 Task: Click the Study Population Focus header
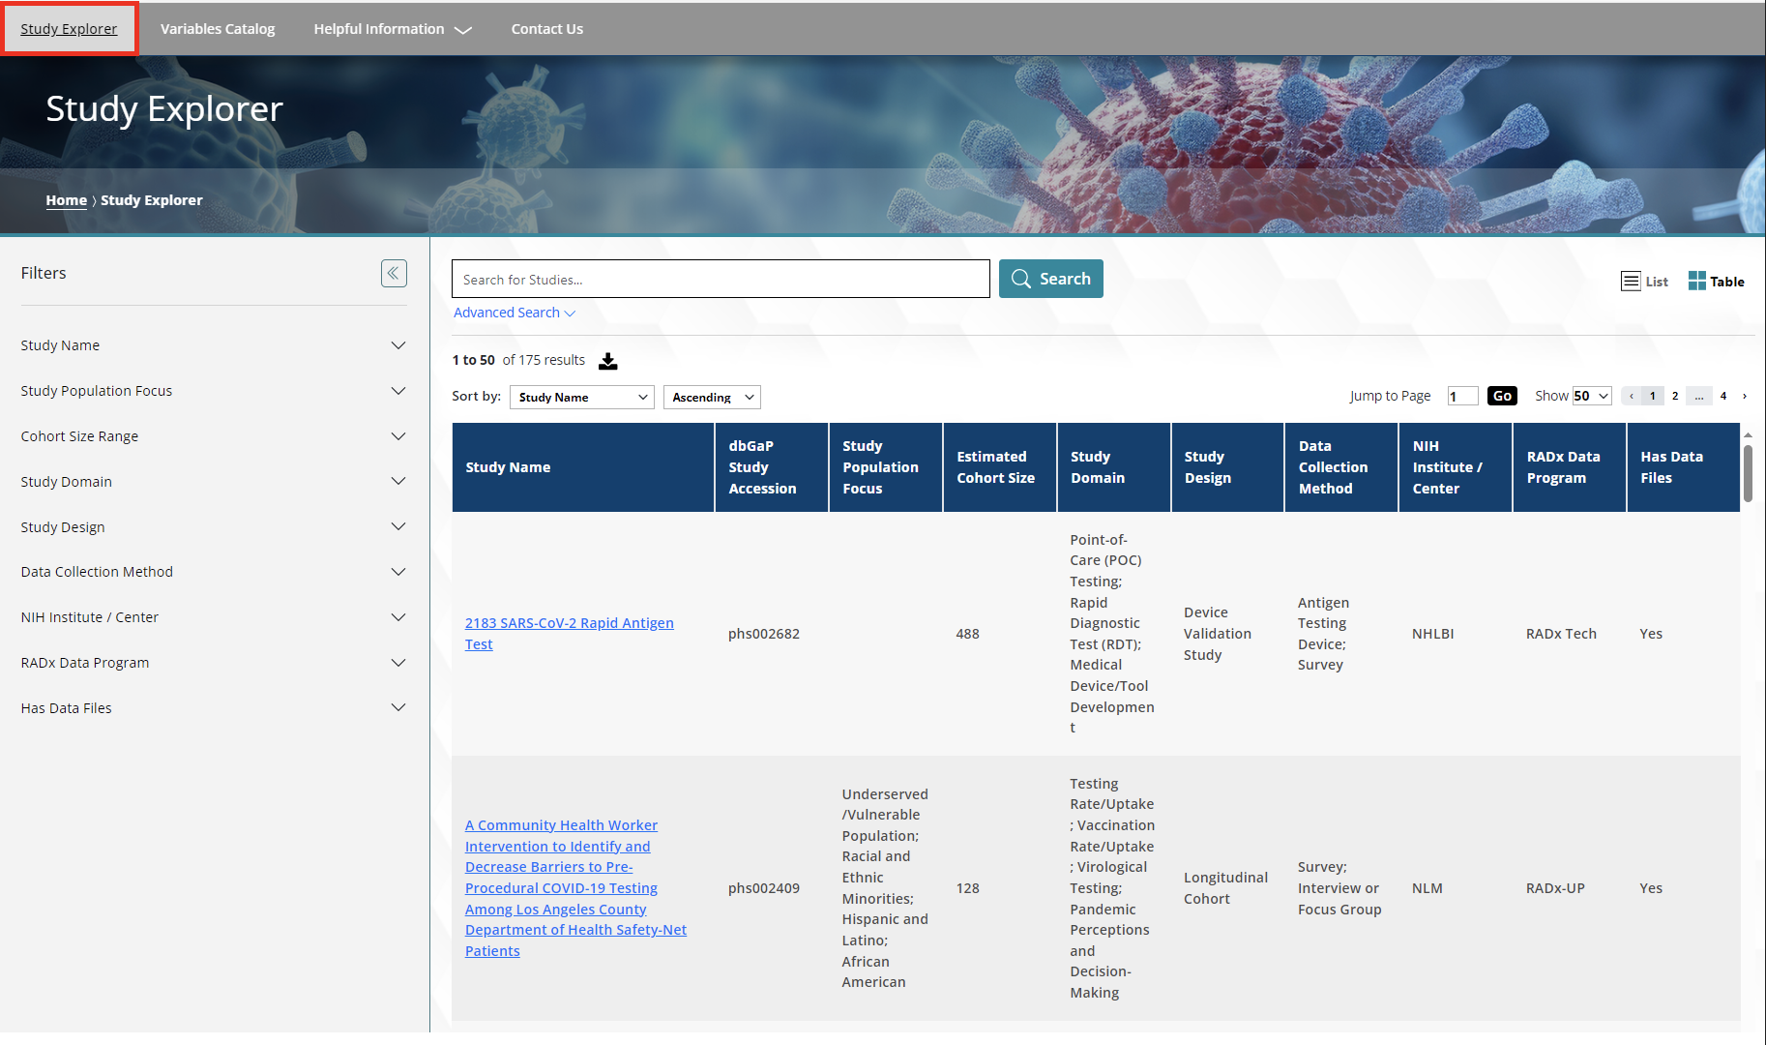(886, 467)
